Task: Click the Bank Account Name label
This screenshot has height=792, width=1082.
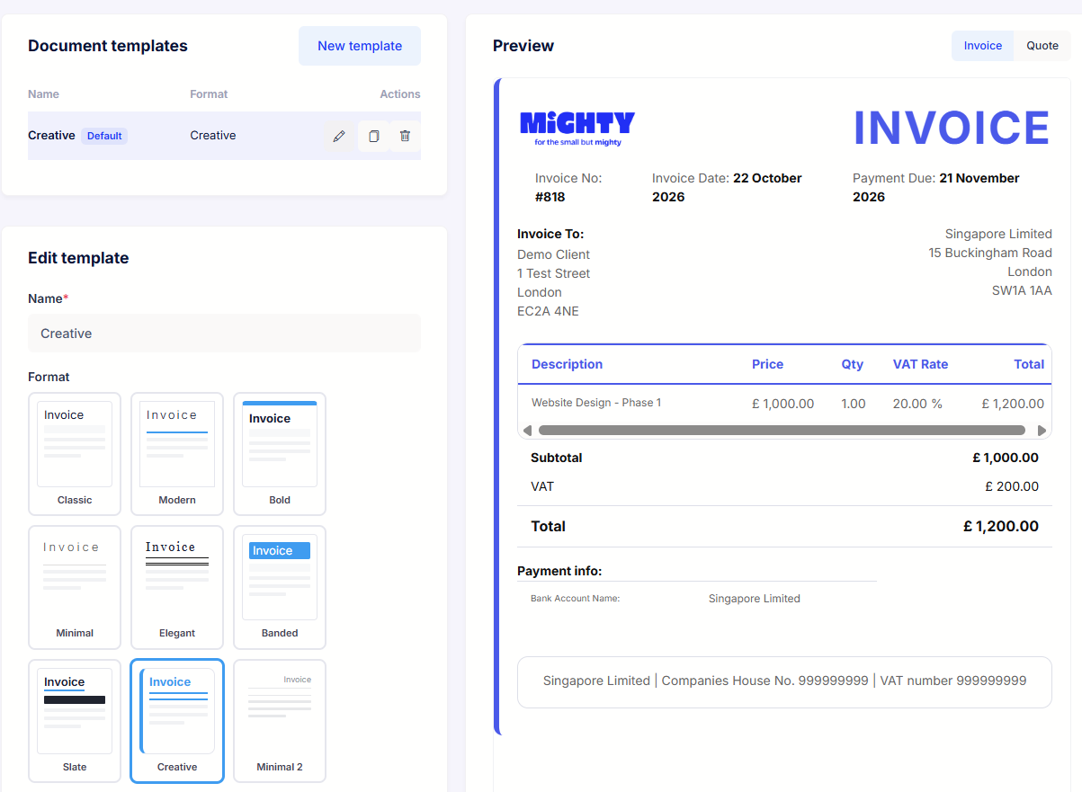Action: click(x=575, y=599)
